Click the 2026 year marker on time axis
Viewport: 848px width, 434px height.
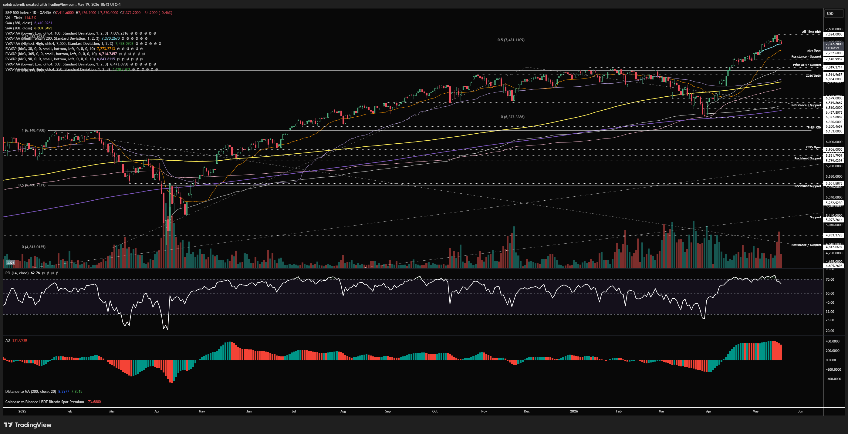(574, 411)
